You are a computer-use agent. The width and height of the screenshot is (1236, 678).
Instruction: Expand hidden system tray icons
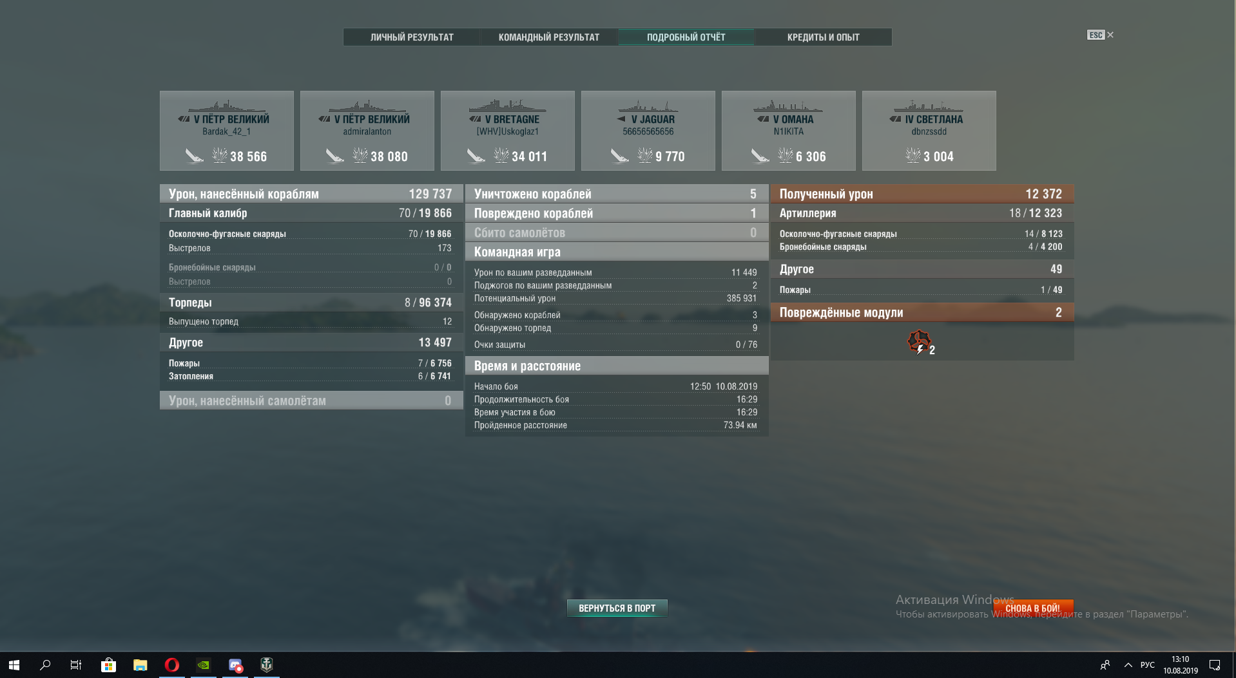click(x=1128, y=664)
